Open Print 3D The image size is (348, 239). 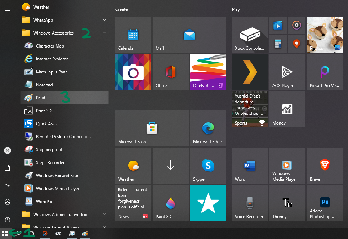pyautogui.click(x=64, y=111)
